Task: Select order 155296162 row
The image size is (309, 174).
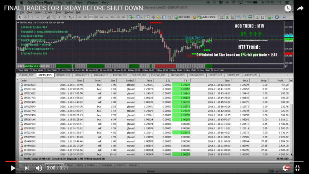Action: (x=154, y=154)
